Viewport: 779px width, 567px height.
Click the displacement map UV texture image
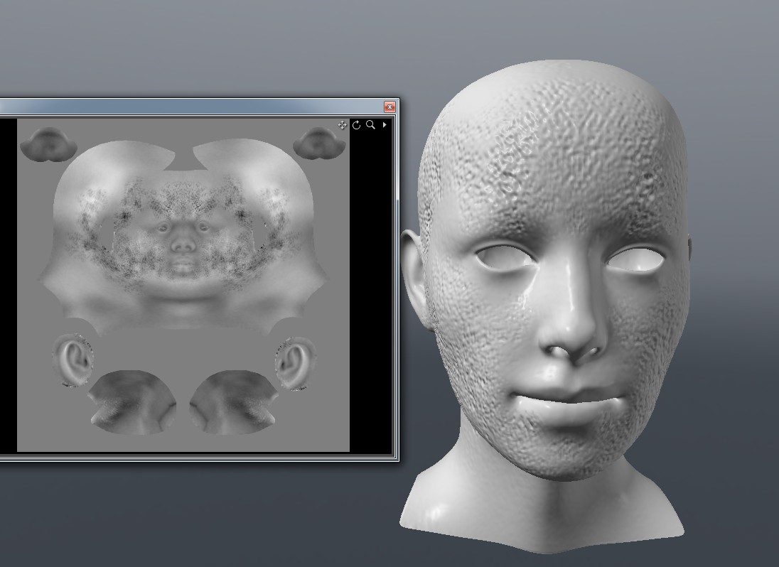coord(183,285)
